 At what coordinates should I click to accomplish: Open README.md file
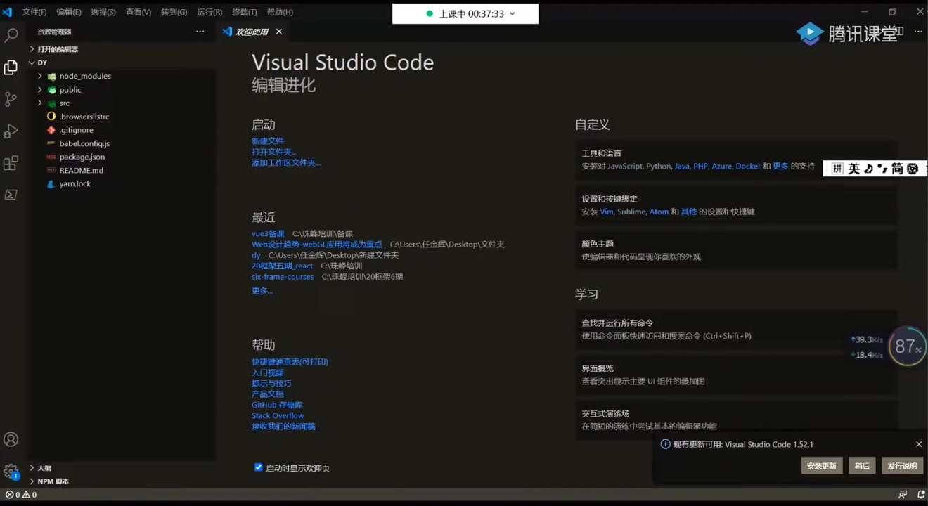coord(82,170)
